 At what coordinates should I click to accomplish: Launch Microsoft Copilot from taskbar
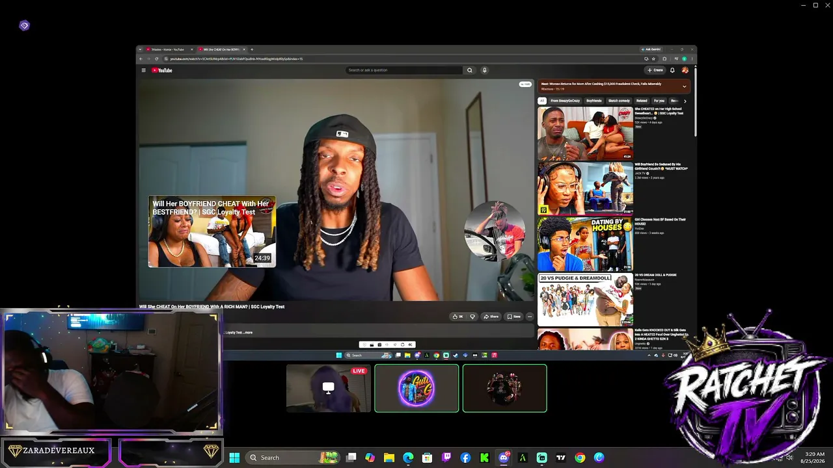click(370, 458)
